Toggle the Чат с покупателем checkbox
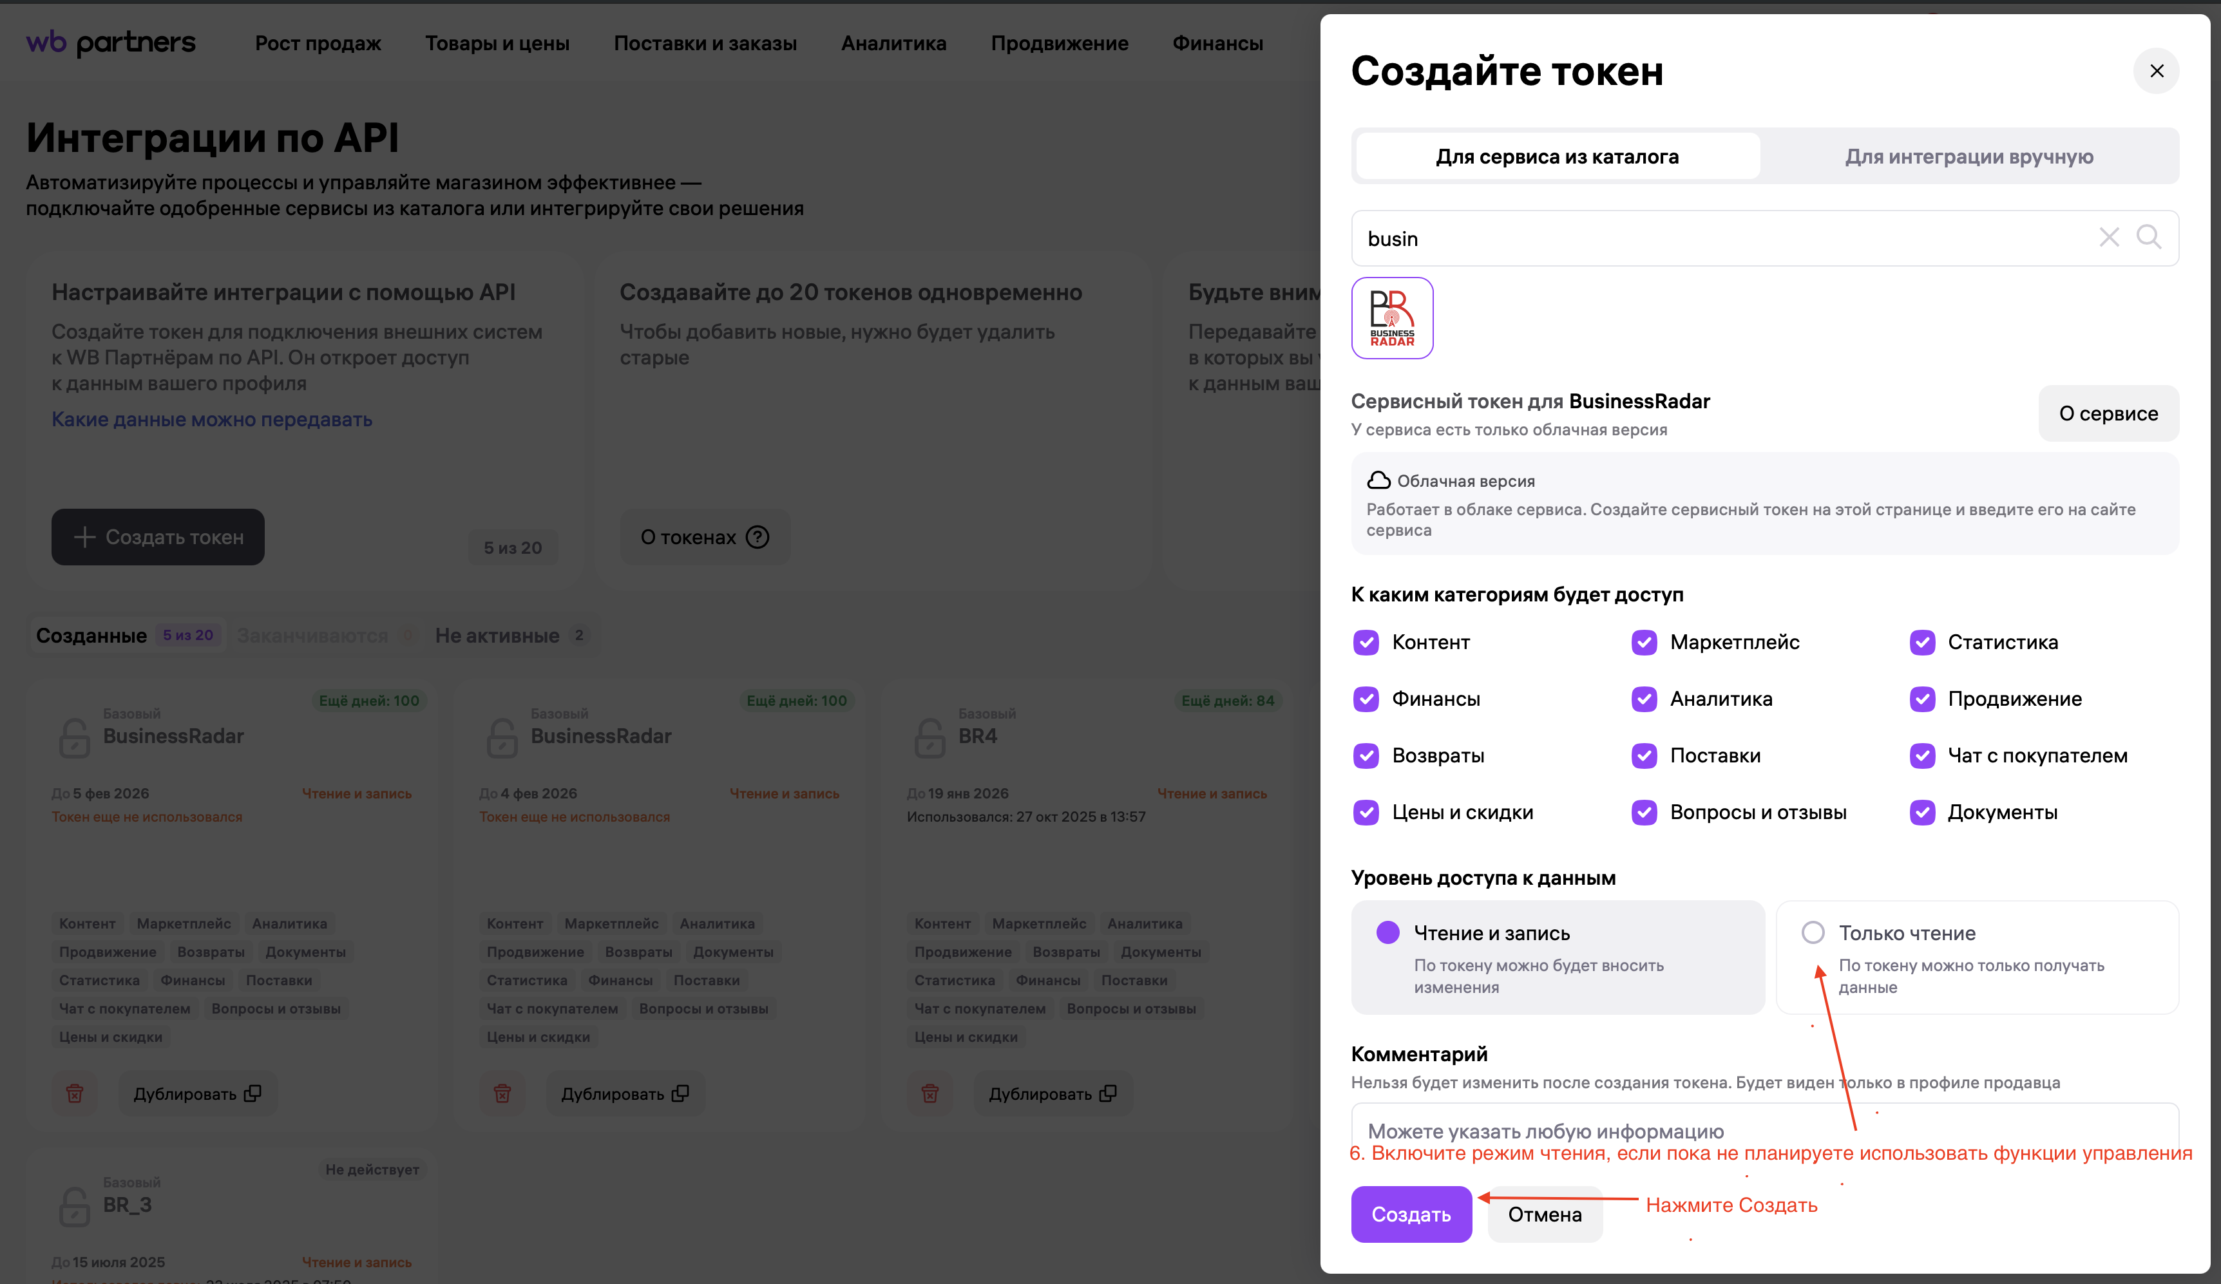 (1921, 755)
